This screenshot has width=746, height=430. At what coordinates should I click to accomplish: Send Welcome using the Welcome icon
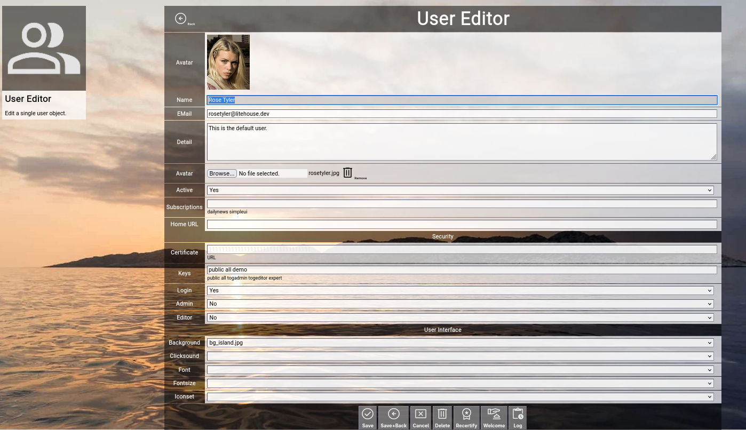(494, 415)
